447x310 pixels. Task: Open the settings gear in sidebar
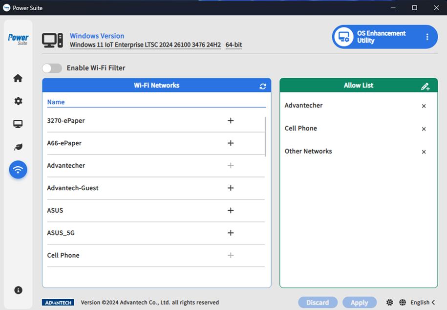pos(18,101)
